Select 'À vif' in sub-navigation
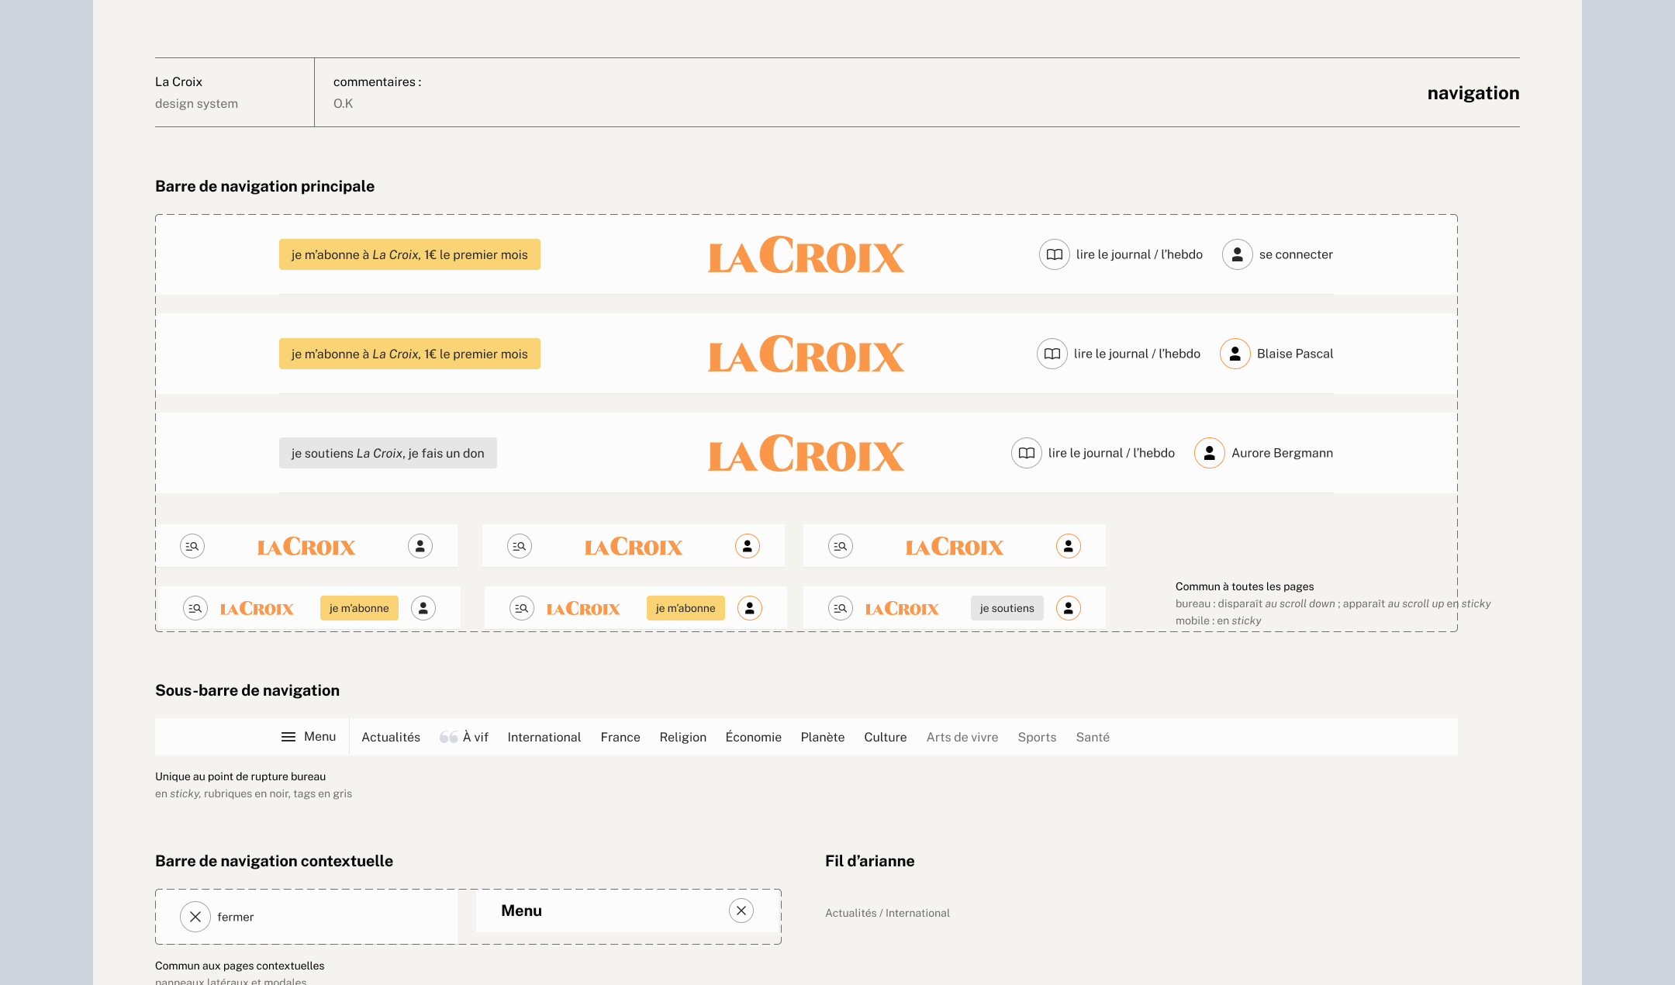This screenshot has width=1675, height=985. click(475, 737)
